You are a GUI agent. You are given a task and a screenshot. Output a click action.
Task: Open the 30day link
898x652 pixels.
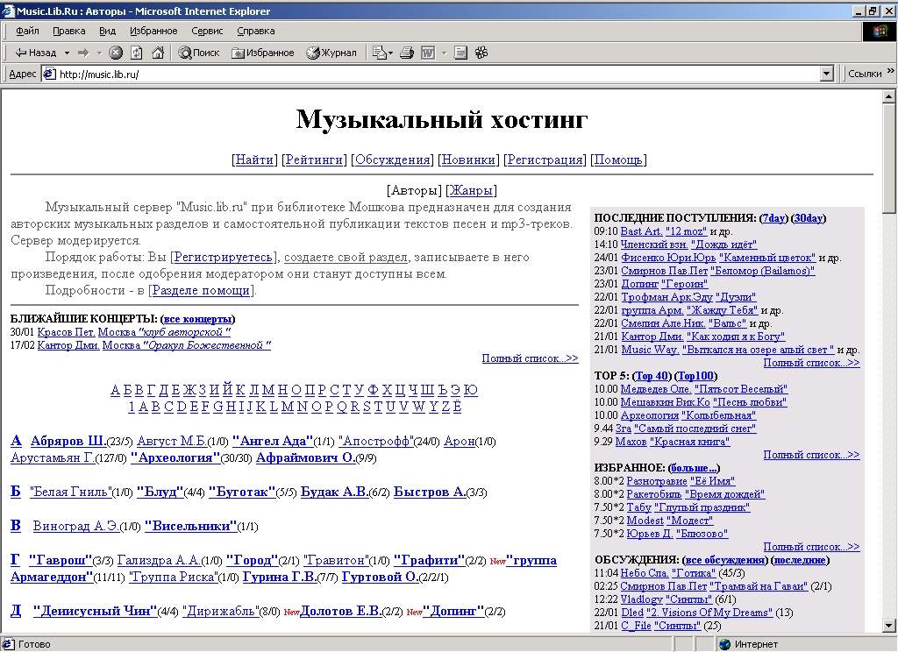(808, 217)
